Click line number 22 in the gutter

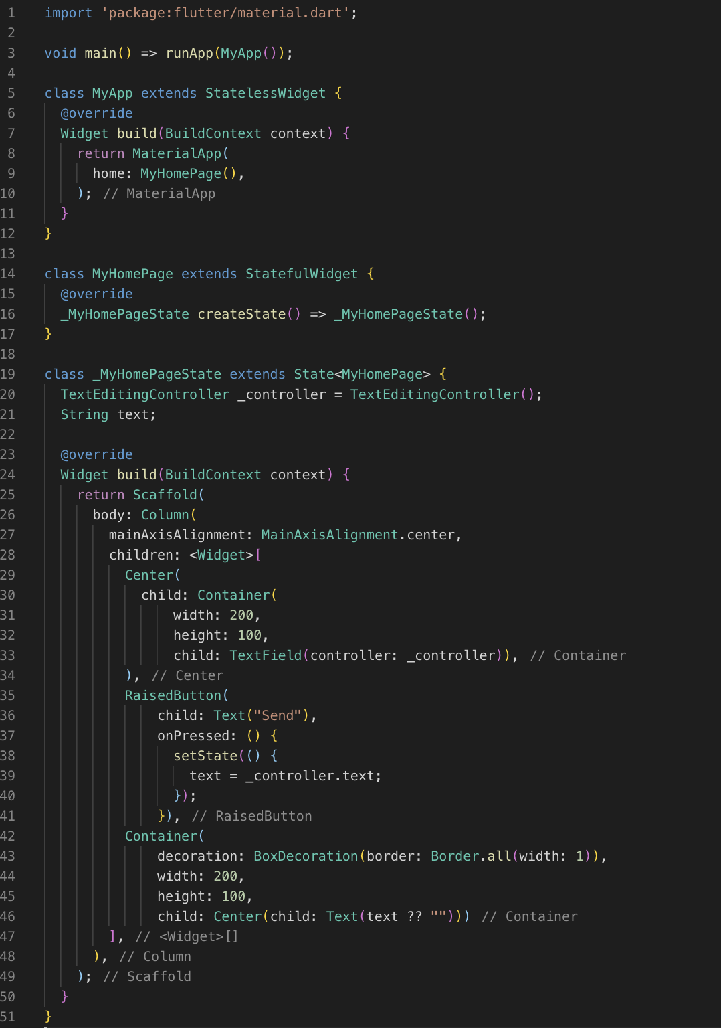pyautogui.click(x=8, y=435)
